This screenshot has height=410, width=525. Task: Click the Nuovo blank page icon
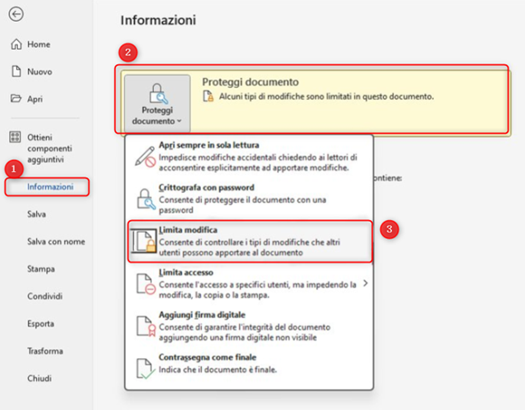point(16,72)
